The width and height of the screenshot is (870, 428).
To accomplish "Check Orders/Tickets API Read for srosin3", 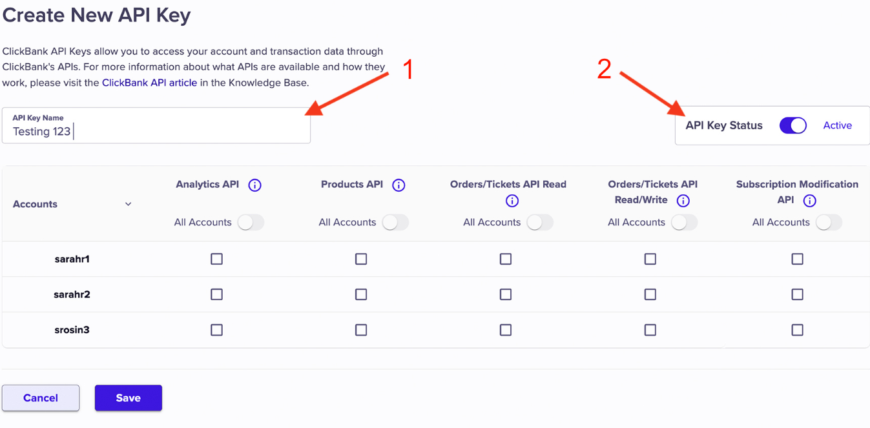I will [x=506, y=330].
